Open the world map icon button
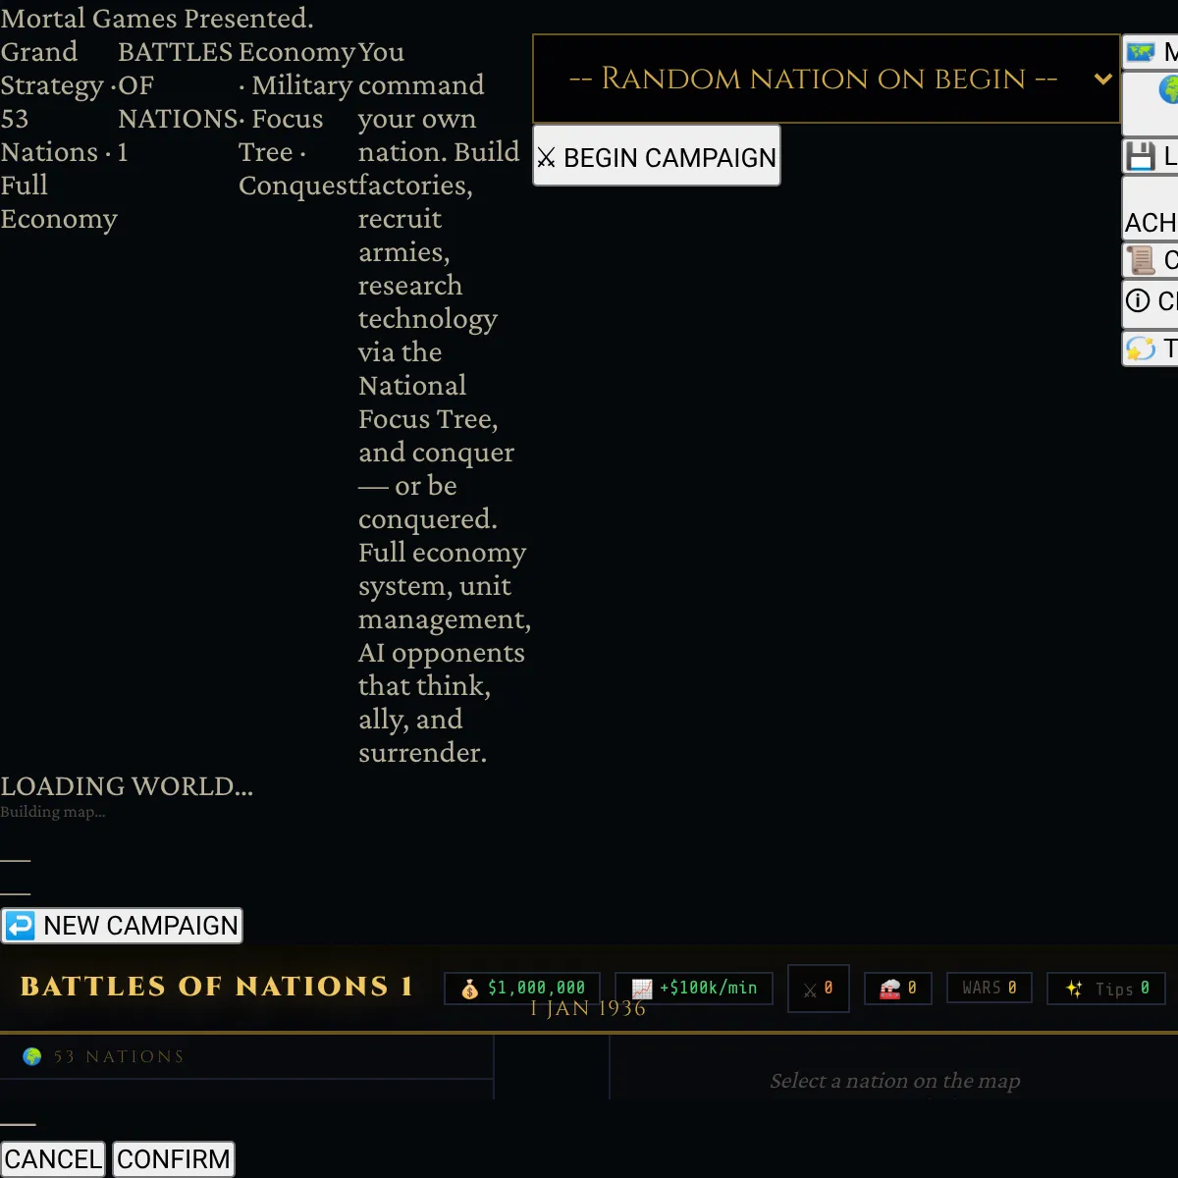1178x1178 pixels. click(1151, 52)
